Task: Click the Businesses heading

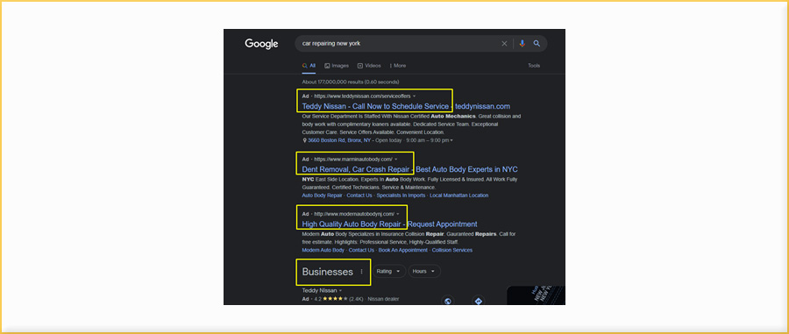Action: point(328,272)
